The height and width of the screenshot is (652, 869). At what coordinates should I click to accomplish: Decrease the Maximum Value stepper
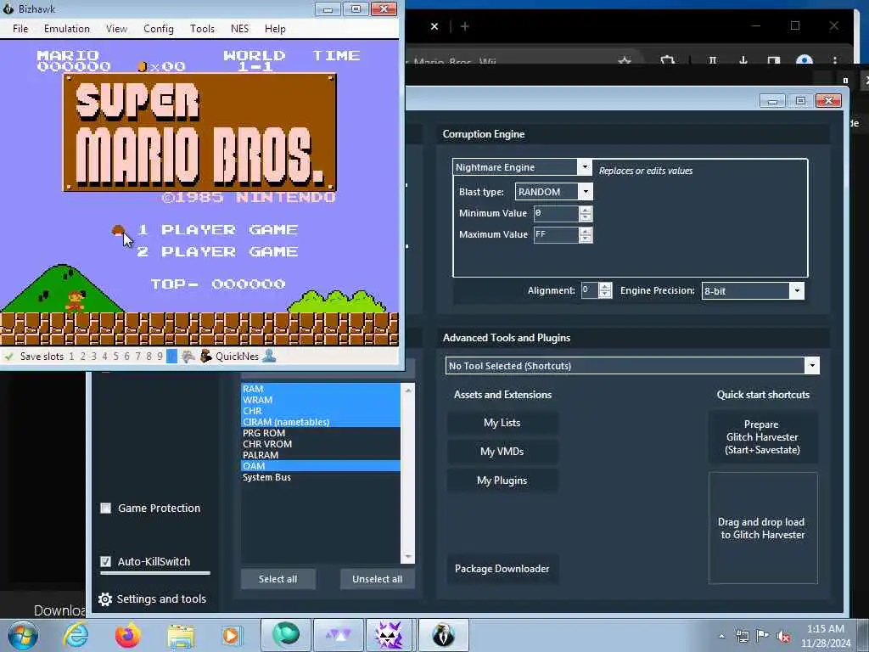point(586,239)
